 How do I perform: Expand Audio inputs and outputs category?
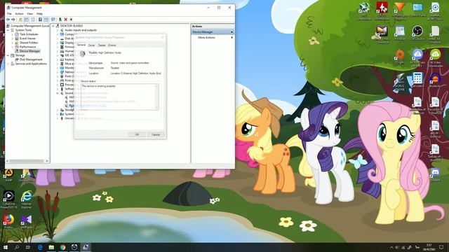click(58, 30)
